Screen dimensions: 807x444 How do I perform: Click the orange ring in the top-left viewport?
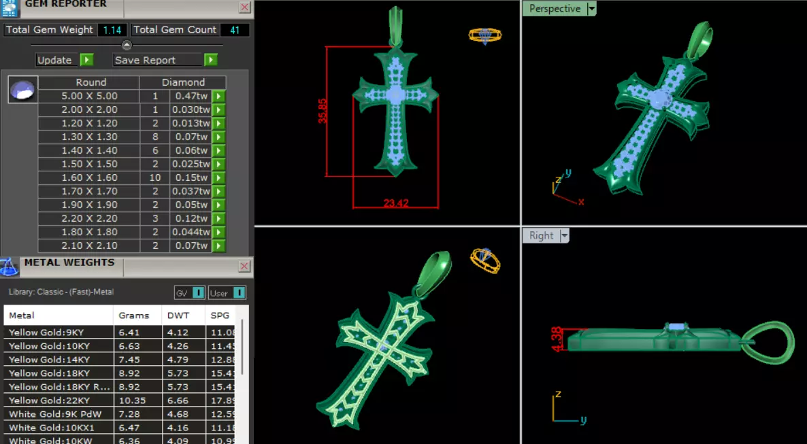(485, 35)
